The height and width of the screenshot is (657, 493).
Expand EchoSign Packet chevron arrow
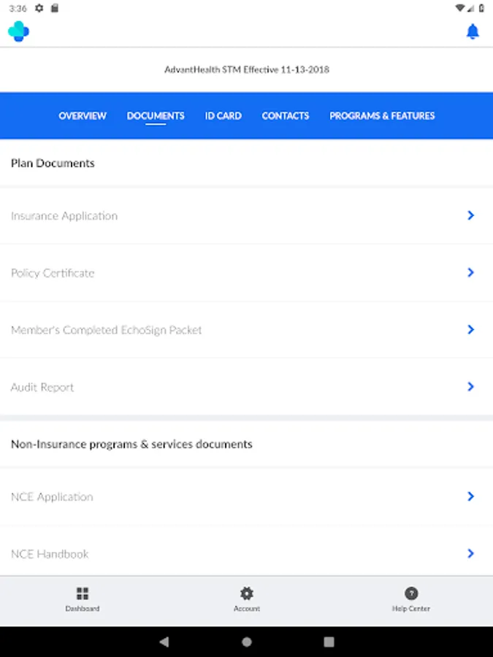471,330
